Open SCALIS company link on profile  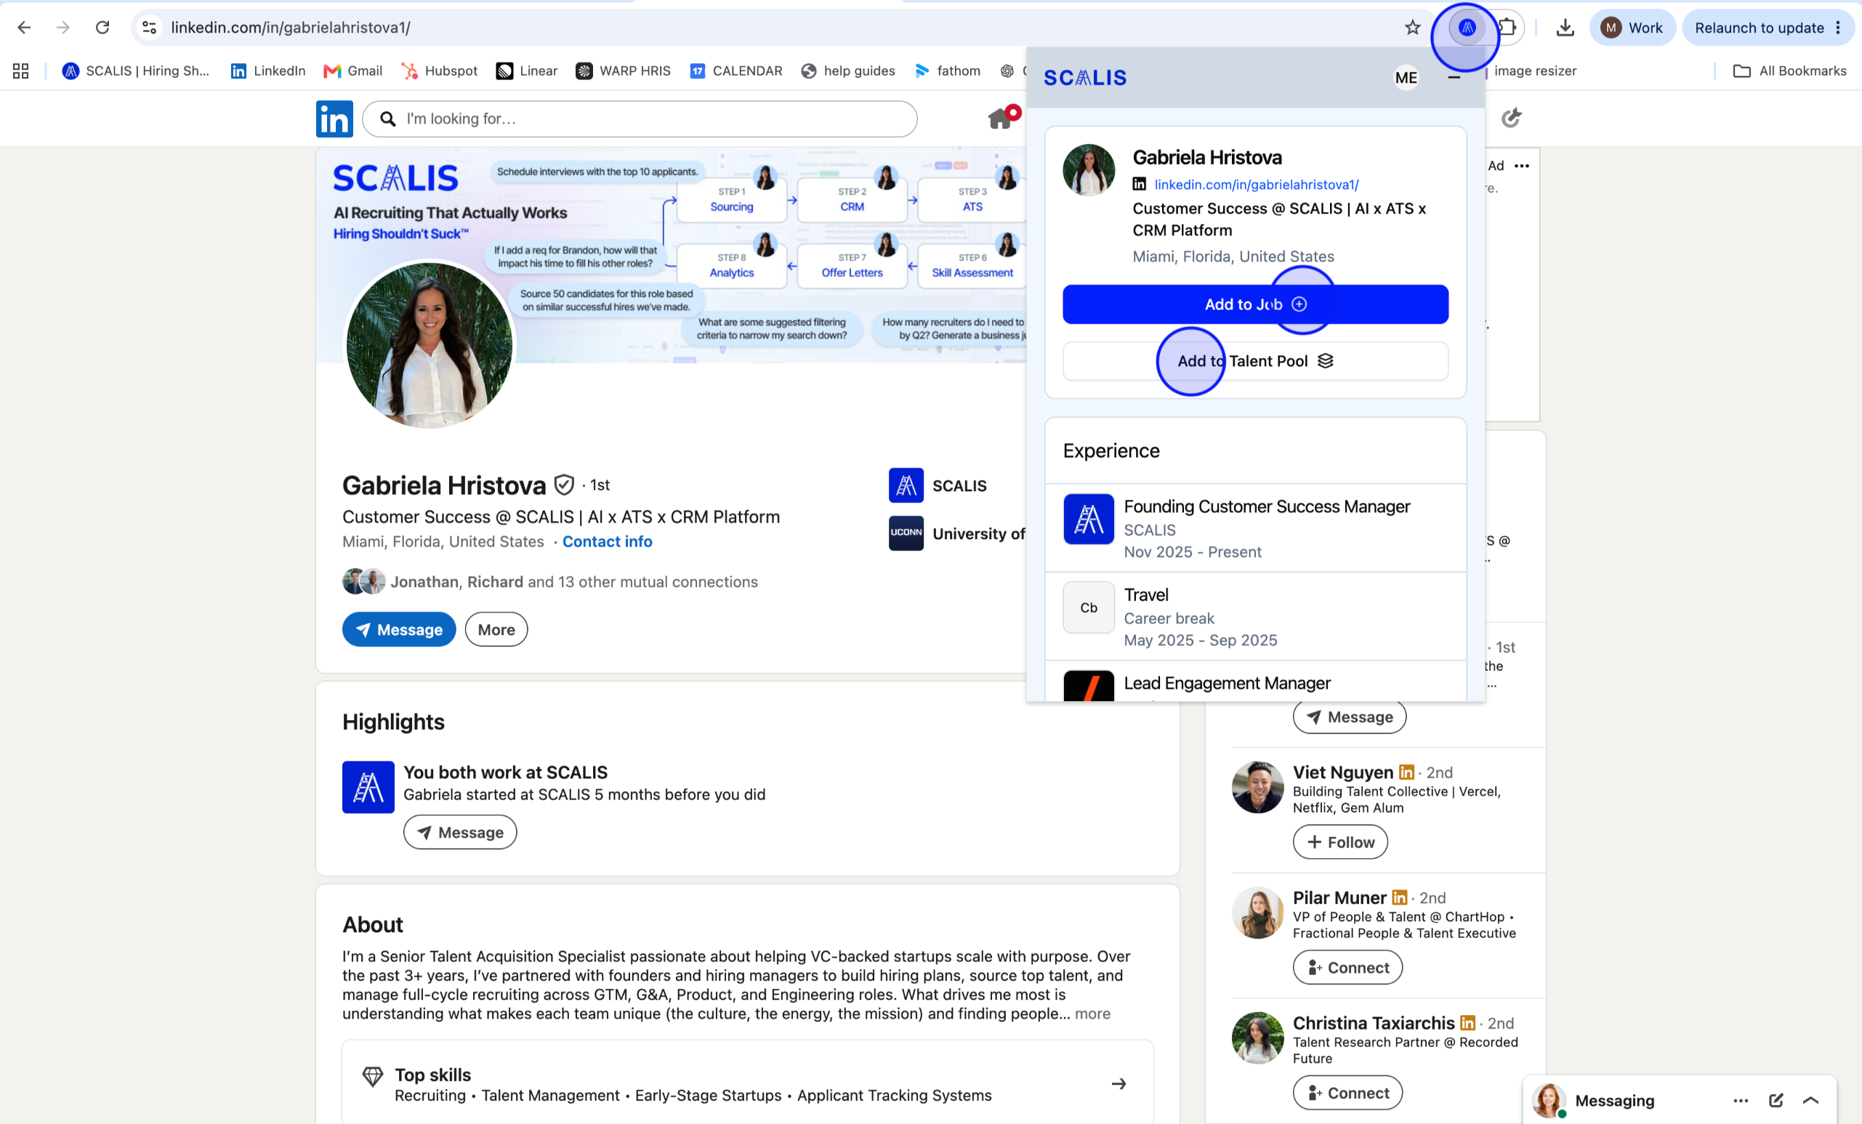[x=938, y=485]
